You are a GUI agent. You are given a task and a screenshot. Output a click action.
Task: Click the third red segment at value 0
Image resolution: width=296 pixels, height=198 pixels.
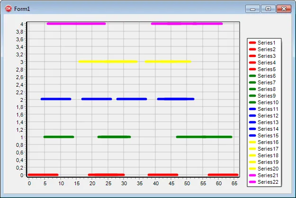[163, 175]
